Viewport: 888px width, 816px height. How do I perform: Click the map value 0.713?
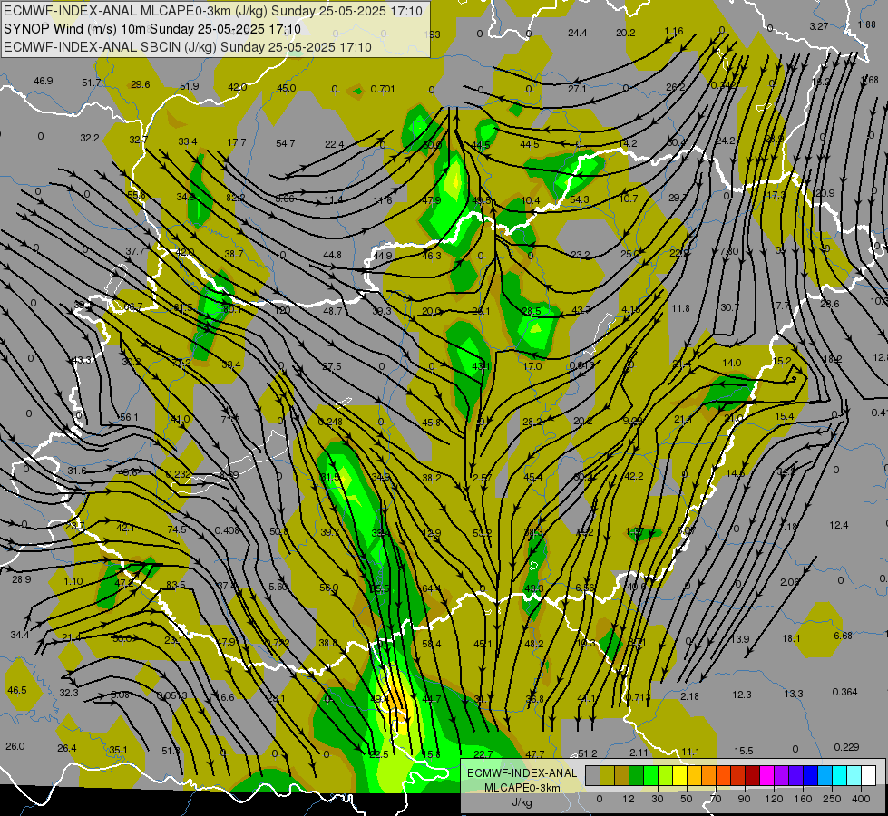639,696
